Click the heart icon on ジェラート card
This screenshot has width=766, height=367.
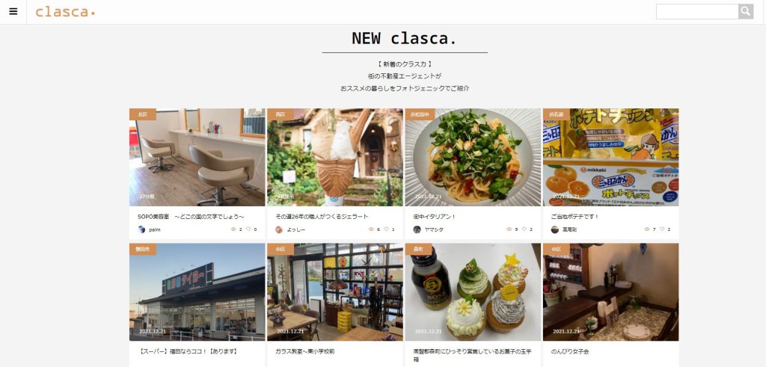click(386, 229)
